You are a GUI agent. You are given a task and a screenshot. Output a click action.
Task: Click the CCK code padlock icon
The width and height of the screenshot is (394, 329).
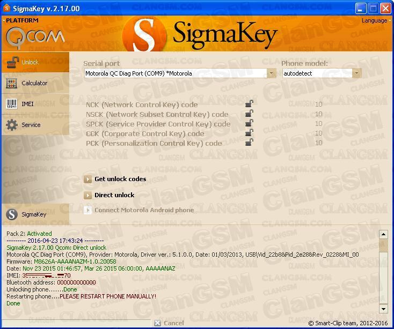pos(249,132)
